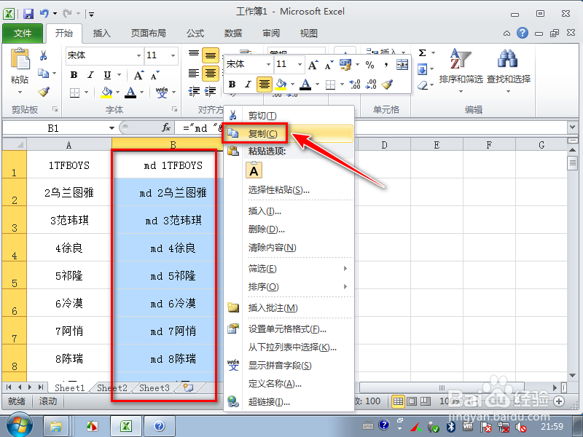The image size is (583, 437).
Task: Open the ribbon font size dropdown
Action: point(173,55)
